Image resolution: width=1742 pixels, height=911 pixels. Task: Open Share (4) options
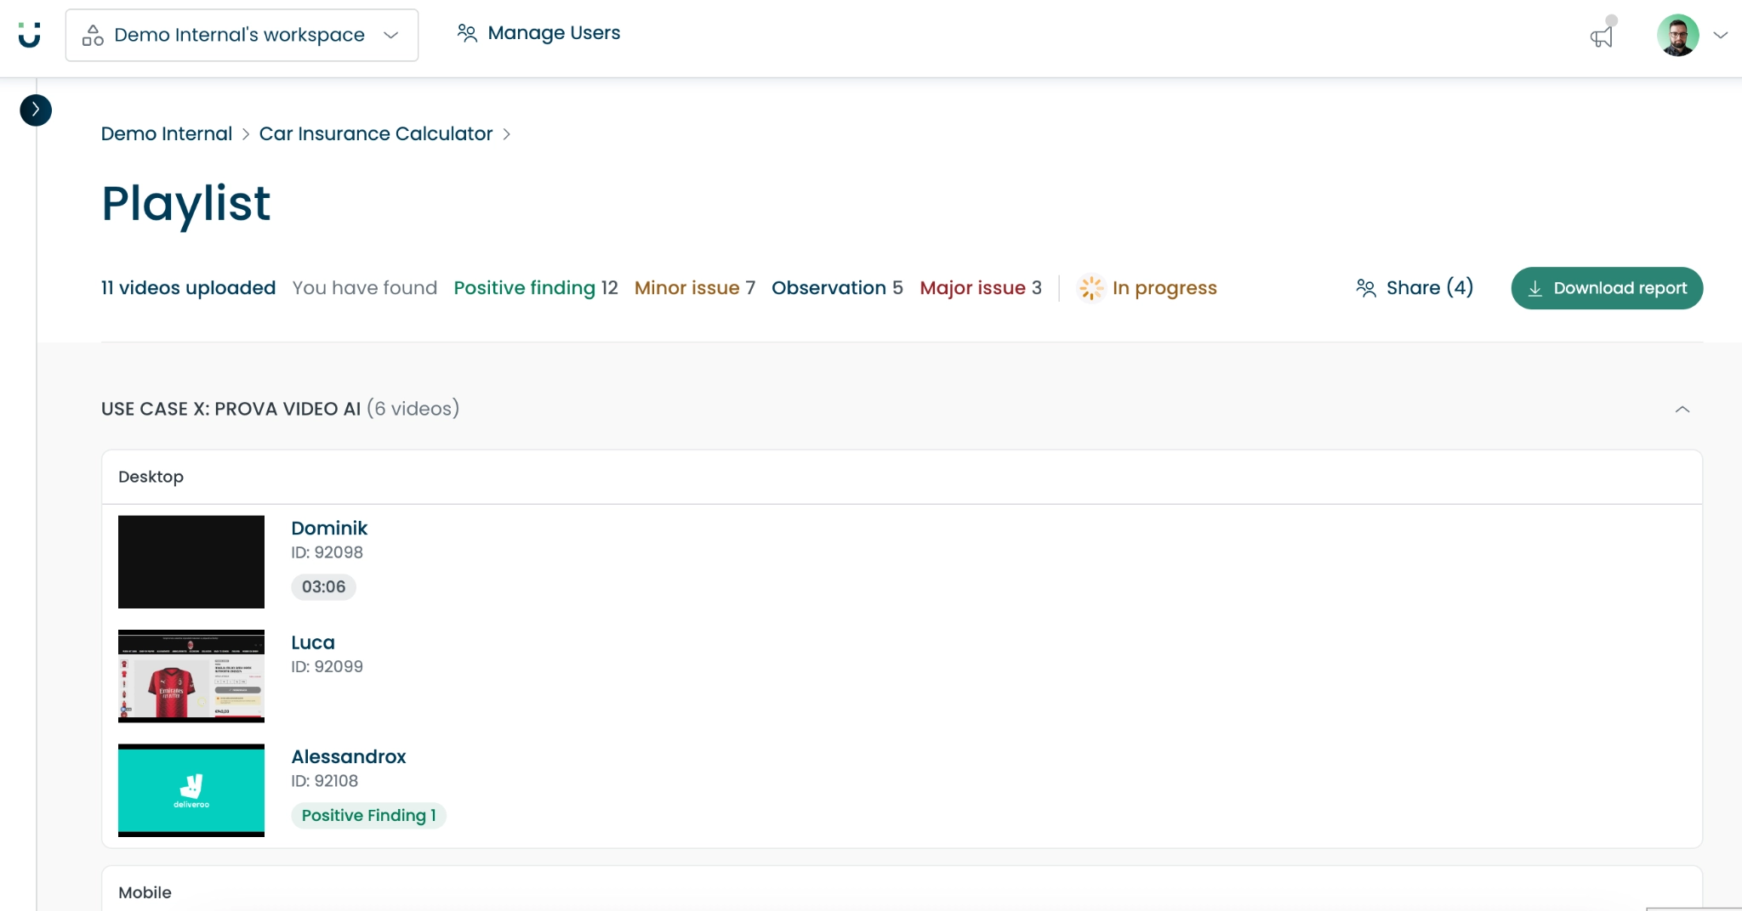click(1415, 288)
